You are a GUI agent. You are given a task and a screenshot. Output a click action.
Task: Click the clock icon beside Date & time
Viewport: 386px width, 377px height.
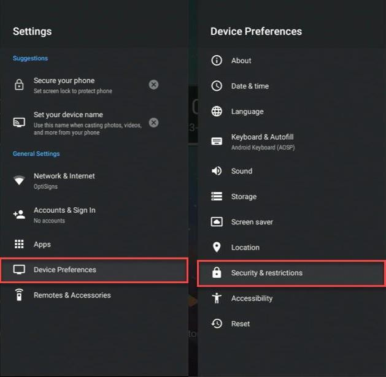(217, 86)
